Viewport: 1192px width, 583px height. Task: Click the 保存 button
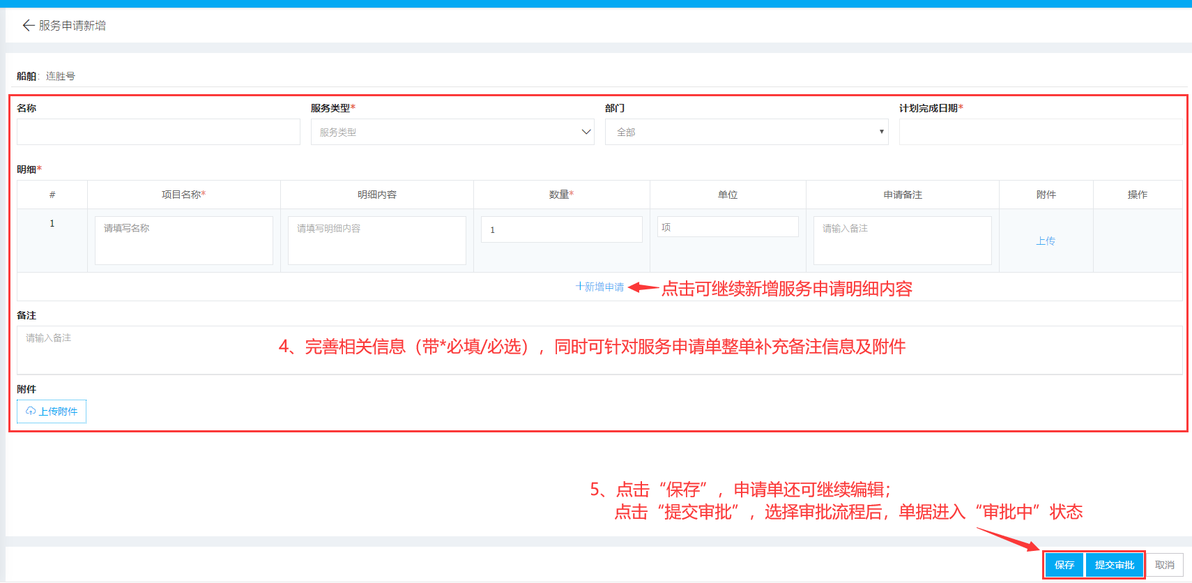click(x=1064, y=565)
